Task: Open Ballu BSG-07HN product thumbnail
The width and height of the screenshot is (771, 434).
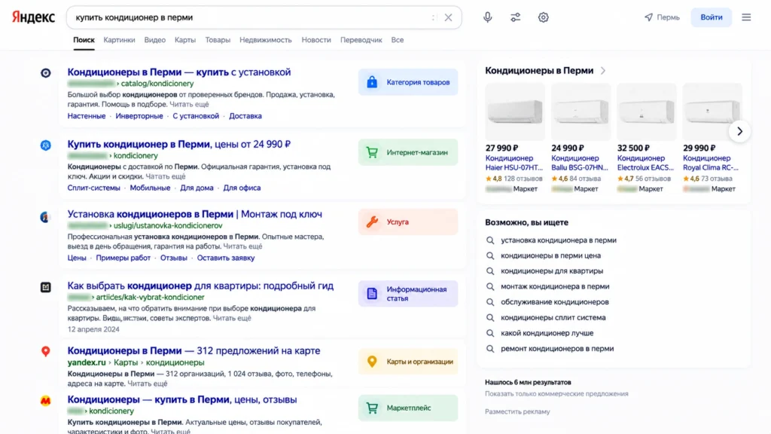Action: point(581,112)
